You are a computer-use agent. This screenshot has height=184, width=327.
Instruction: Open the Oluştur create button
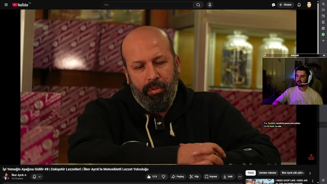click(x=286, y=5)
